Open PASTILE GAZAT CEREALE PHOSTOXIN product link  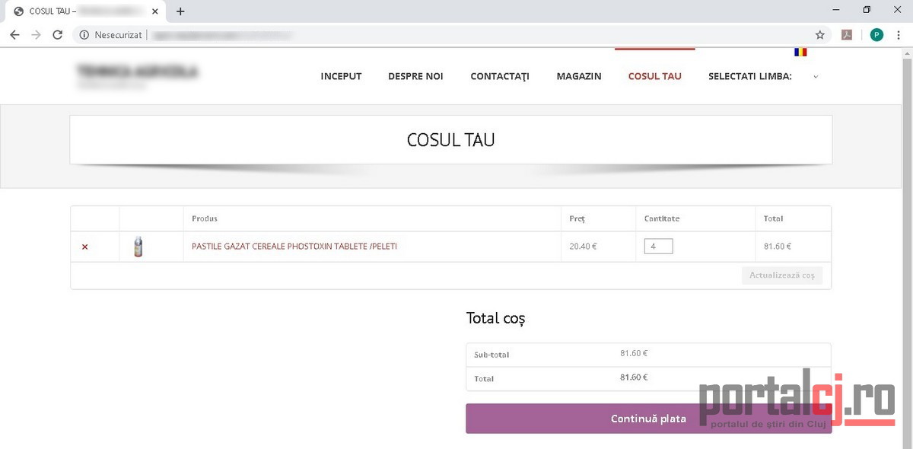point(294,247)
